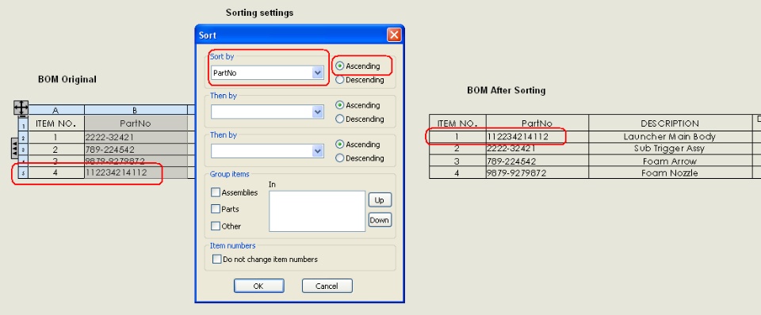Select Descending for Sort by
The width and height of the screenshot is (761, 315).
[x=340, y=80]
